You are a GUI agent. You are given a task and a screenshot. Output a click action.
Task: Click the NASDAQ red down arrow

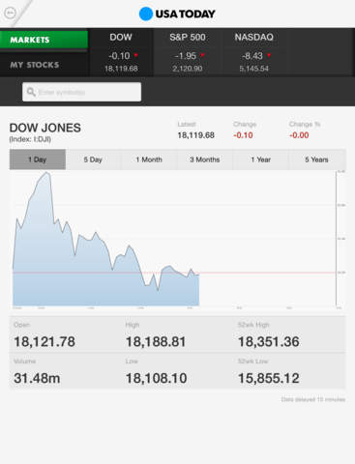tap(269, 55)
